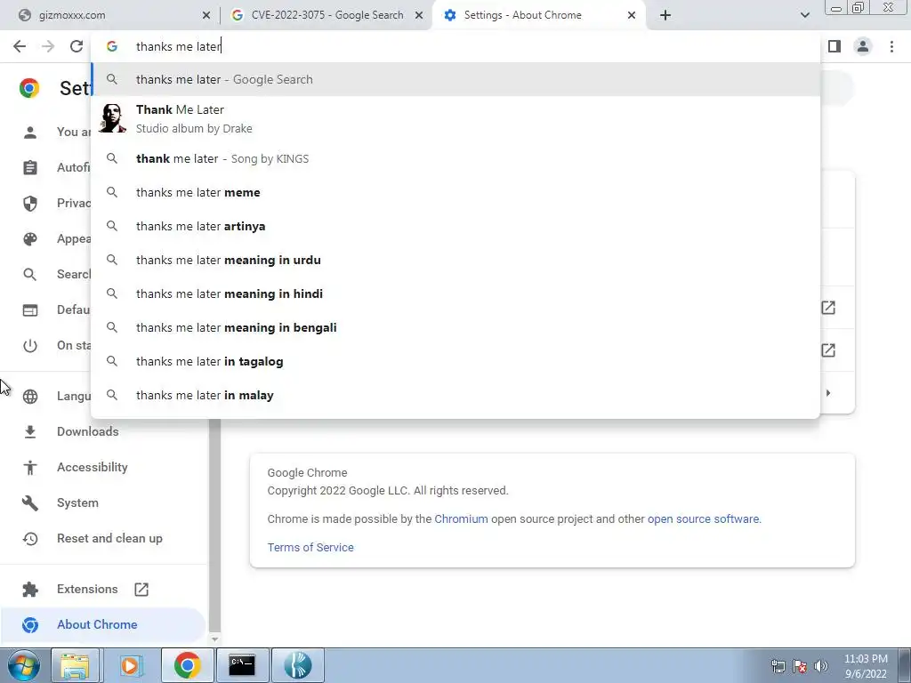The height and width of the screenshot is (683, 911).
Task: Select About Chrome in sidebar
Action: pos(103,624)
